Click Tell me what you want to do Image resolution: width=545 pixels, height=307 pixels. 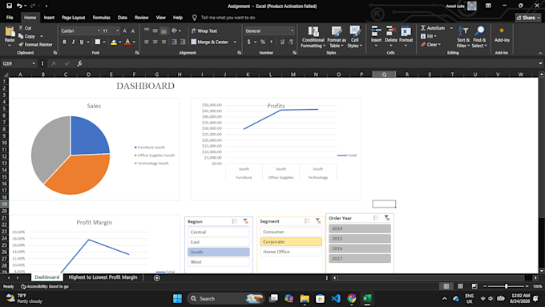pos(228,18)
